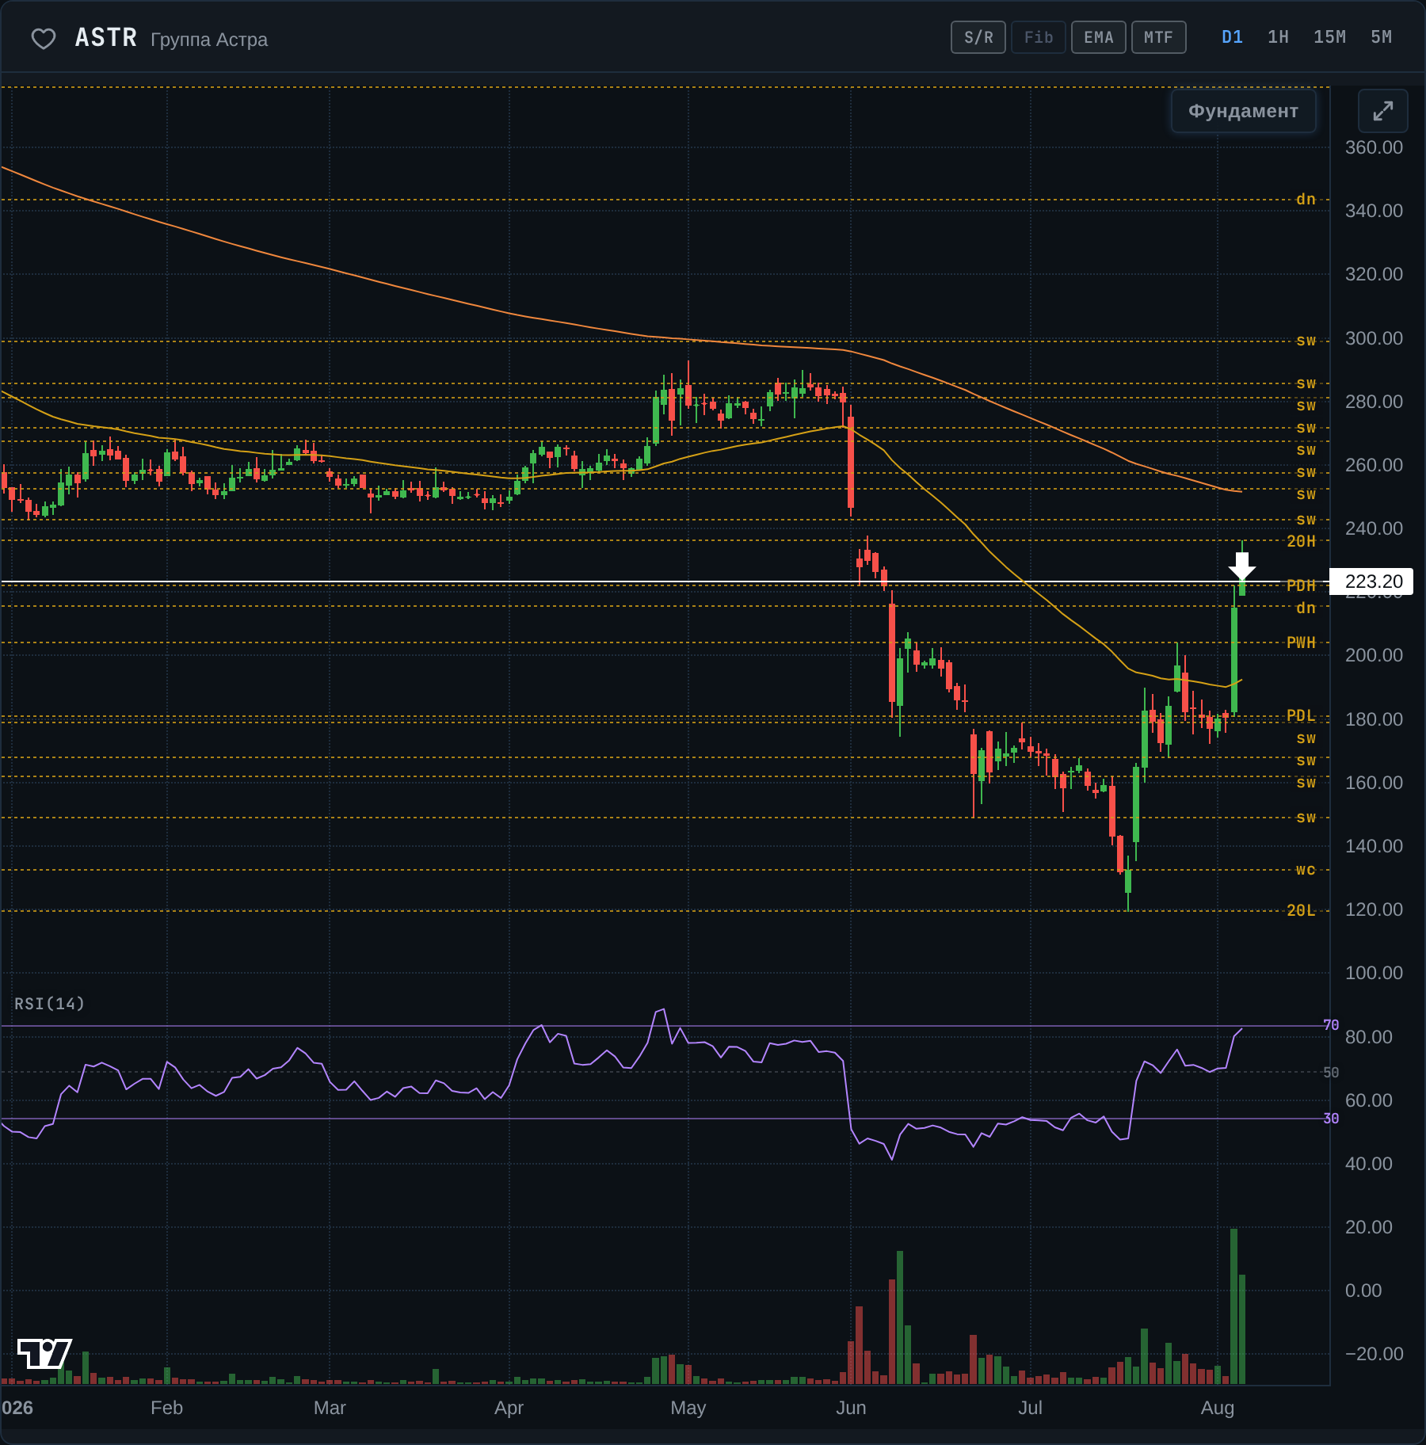Viewport: 1426px width, 1445px height.
Task: Click the Feb label on time axis
Action: coord(166,1408)
